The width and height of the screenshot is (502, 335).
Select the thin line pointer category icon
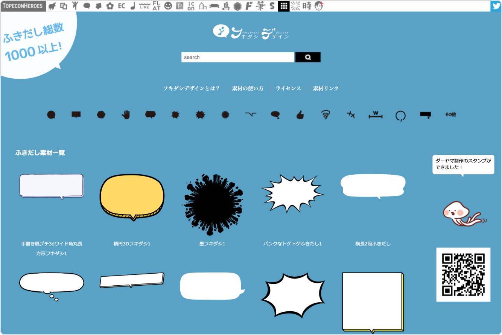click(x=251, y=114)
